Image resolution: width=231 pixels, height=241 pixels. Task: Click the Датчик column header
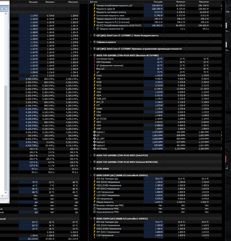94,2
